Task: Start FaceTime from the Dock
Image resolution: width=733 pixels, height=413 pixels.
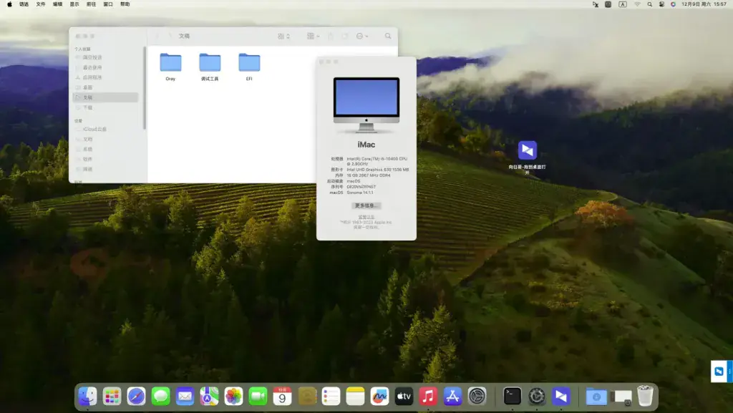Action: 258,397
